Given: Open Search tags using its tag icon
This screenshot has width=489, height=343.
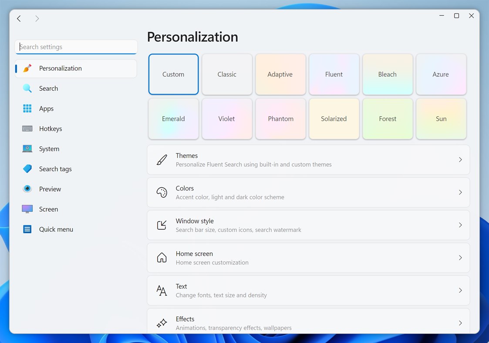Looking at the screenshot, I should (x=27, y=169).
